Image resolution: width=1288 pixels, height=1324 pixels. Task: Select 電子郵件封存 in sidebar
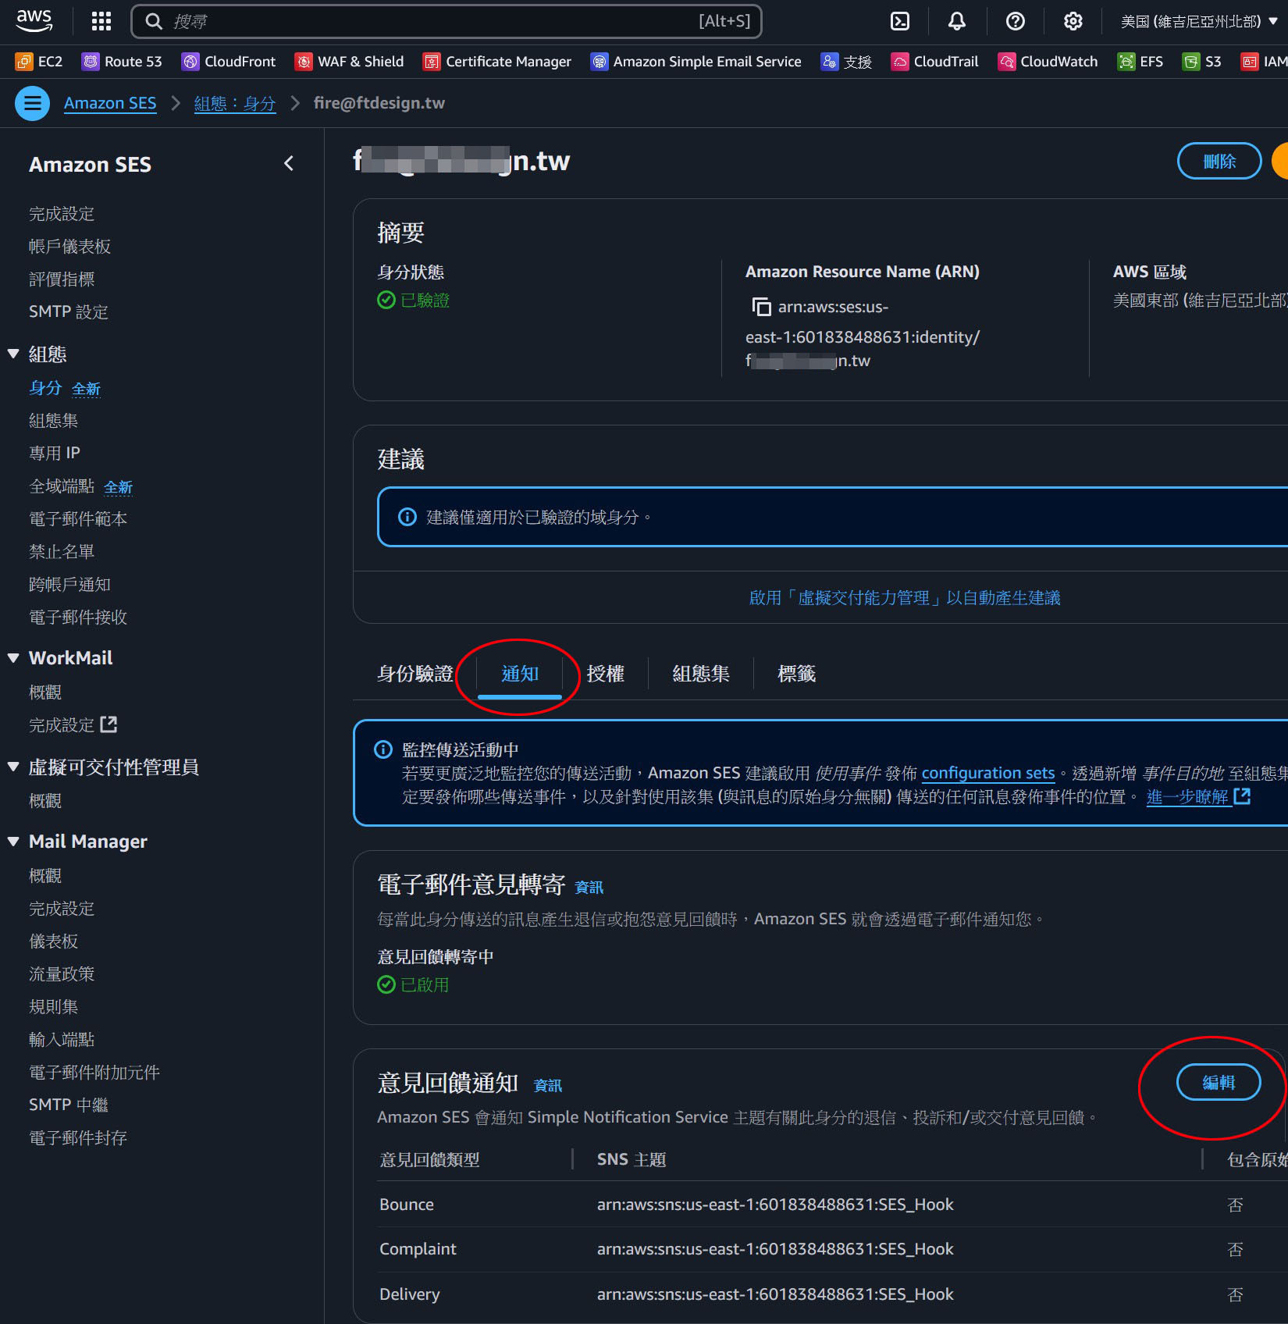78,1138
